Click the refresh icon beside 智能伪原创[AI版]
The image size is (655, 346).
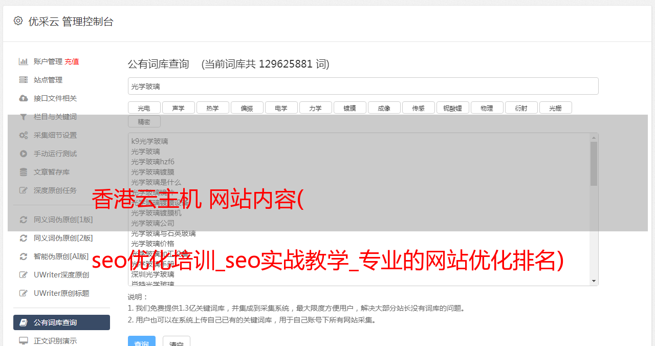24,256
